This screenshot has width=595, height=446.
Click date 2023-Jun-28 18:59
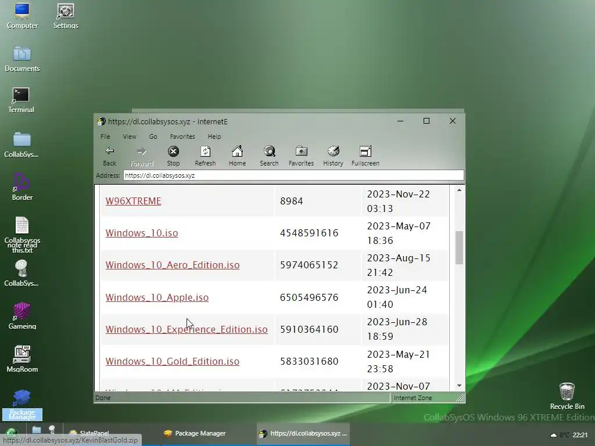tap(397, 329)
